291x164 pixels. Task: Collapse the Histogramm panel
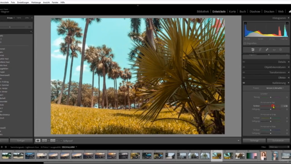[288, 18]
